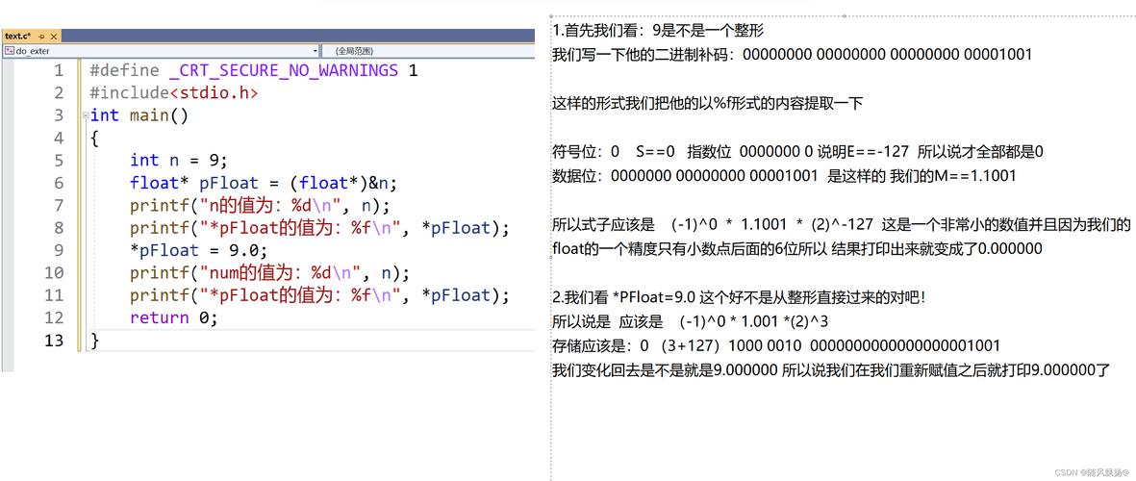Open the (全局范围) scope dropdown

point(427,51)
